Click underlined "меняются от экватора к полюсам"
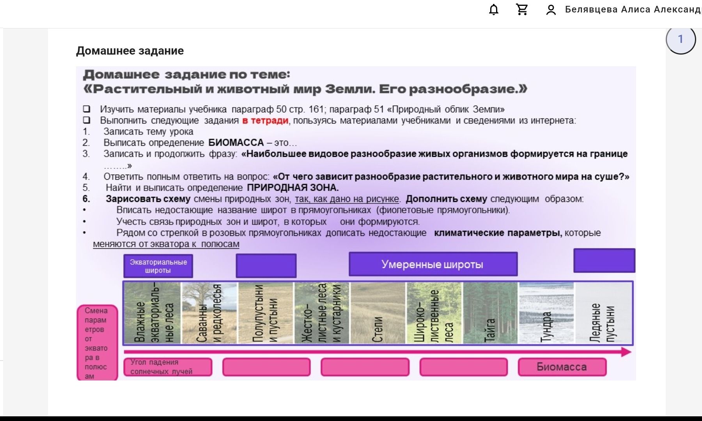This screenshot has width=702, height=421. pos(166,244)
